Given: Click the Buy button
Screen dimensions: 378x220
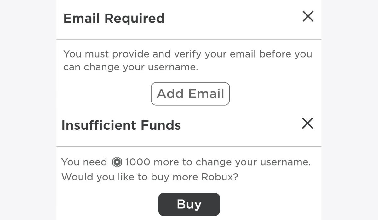Looking at the screenshot, I should 189,204.
